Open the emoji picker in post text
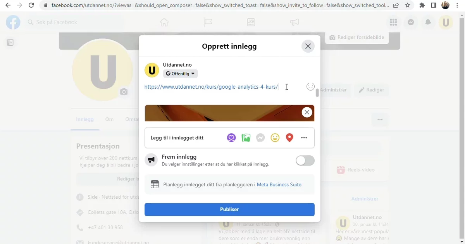 [x=310, y=87]
